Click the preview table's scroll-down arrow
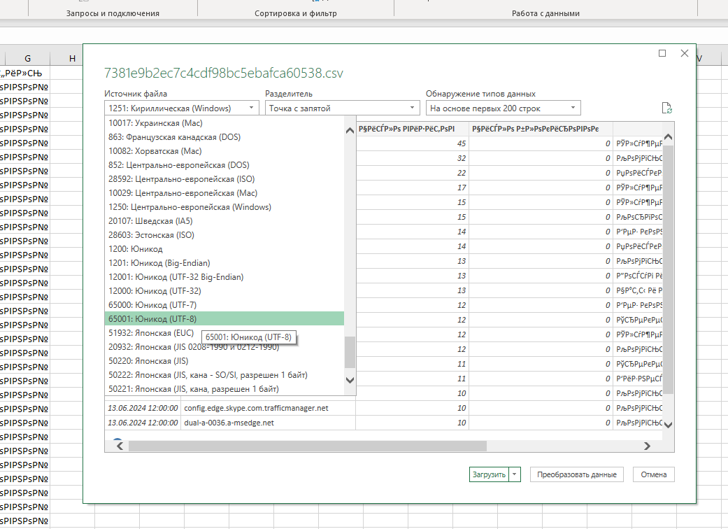 click(668, 424)
